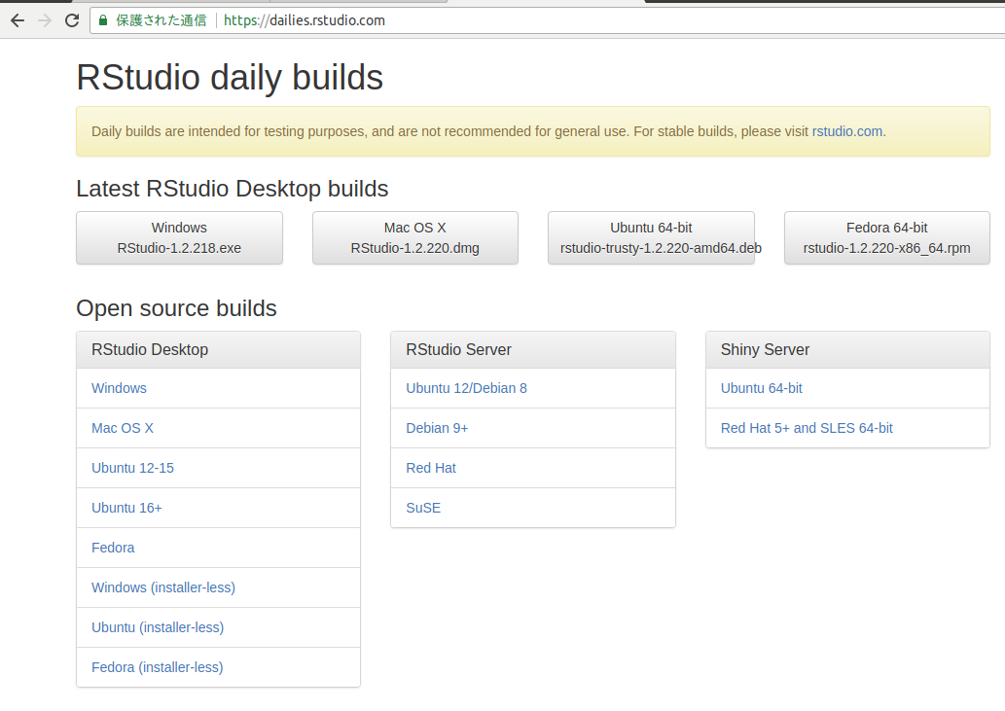Open Ubuntu 16+ desktop builds link
This screenshot has width=1005, height=711.
click(126, 508)
